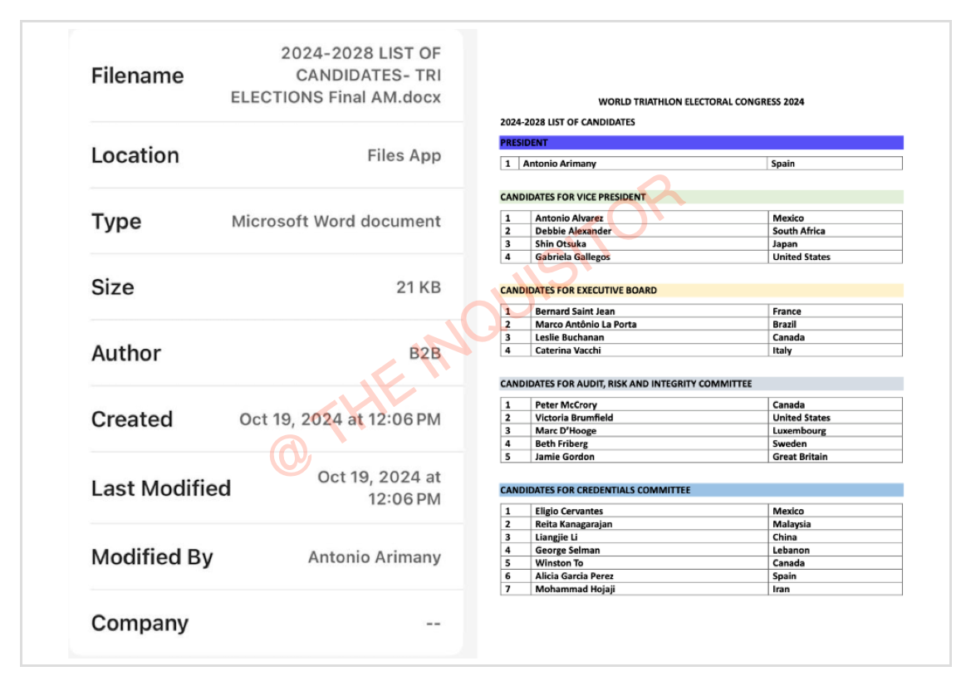Click the Last Modified row
This screenshot has height=686, width=971.
(267, 488)
